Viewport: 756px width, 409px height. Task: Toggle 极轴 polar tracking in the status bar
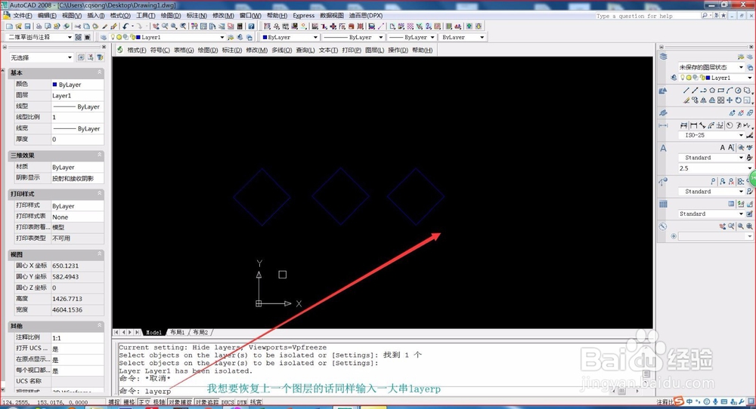159,401
